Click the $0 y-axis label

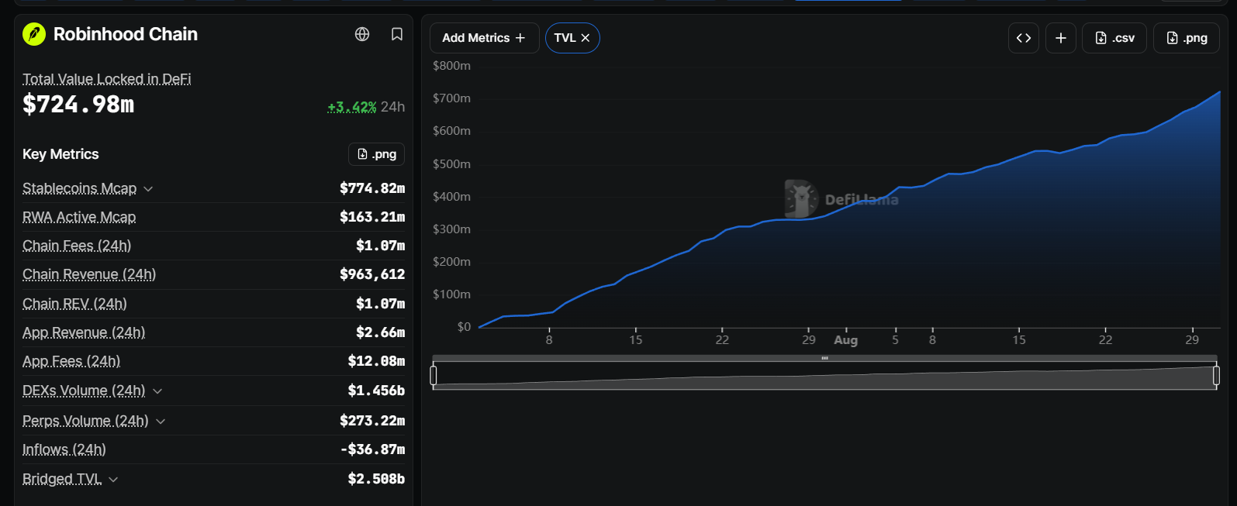(464, 327)
